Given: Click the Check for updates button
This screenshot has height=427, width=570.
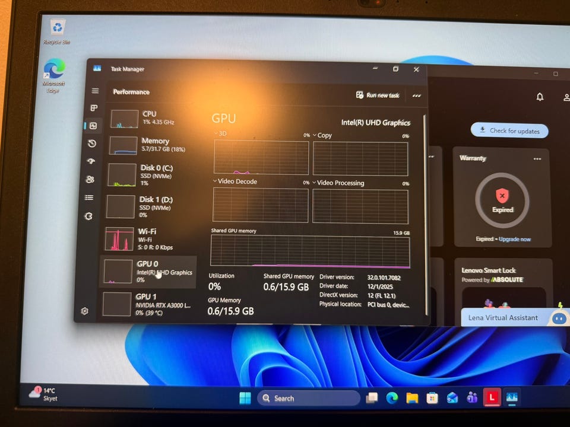Looking at the screenshot, I should (x=509, y=130).
